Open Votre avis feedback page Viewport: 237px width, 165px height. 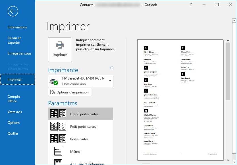15,112
